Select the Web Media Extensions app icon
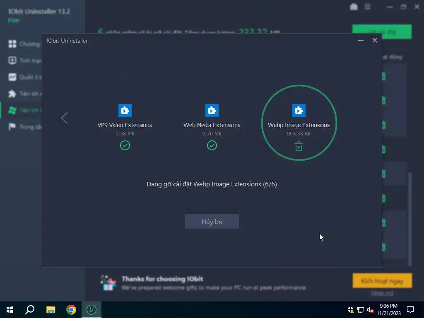Screen dimensions: 424x318 pyautogui.click(x=212, y=111)
